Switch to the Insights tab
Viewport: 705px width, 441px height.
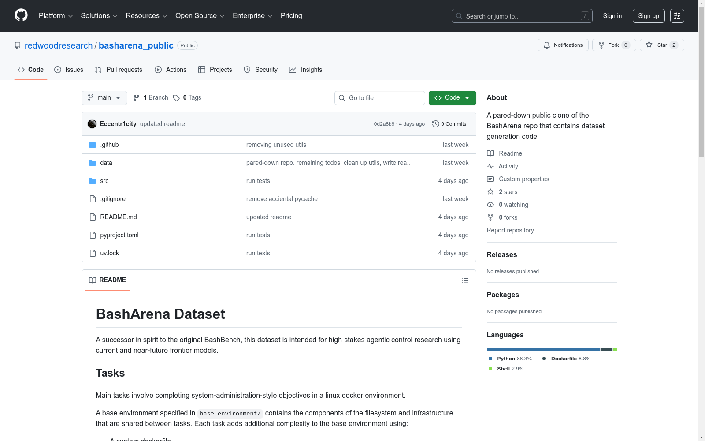[306, 70]
